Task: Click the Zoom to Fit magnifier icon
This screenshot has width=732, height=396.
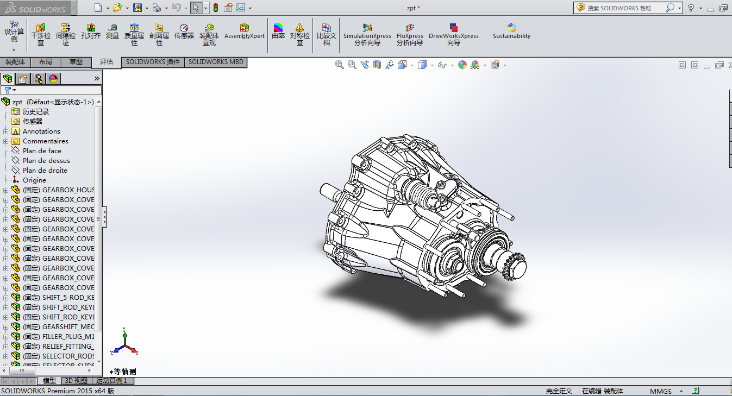Action: (x=340, y=65)
